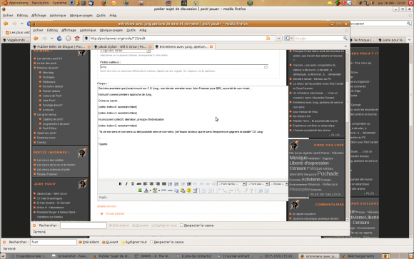Go to Home in the front Firefox window
The height and width of the screenshot is (259, 414).
pos(77,39)
